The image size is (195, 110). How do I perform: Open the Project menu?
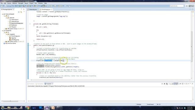coord(31,3)
